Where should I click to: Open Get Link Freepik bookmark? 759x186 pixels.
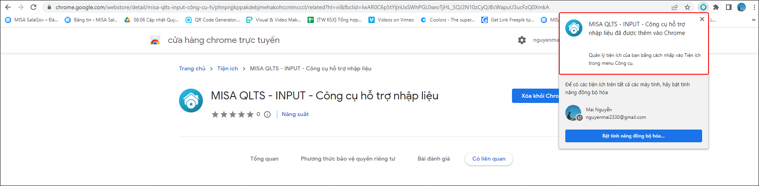point(508,19)
